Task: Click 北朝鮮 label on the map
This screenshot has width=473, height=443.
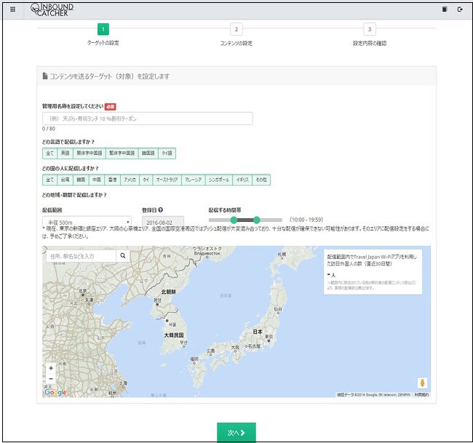Action: pos(169,292)
